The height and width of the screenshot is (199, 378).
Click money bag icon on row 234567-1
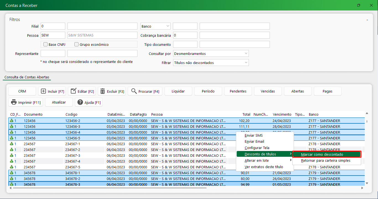click(x=12, y=144)
